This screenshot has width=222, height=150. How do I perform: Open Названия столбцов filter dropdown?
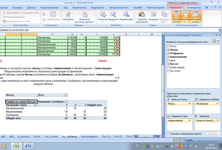(x=66, y=102)
